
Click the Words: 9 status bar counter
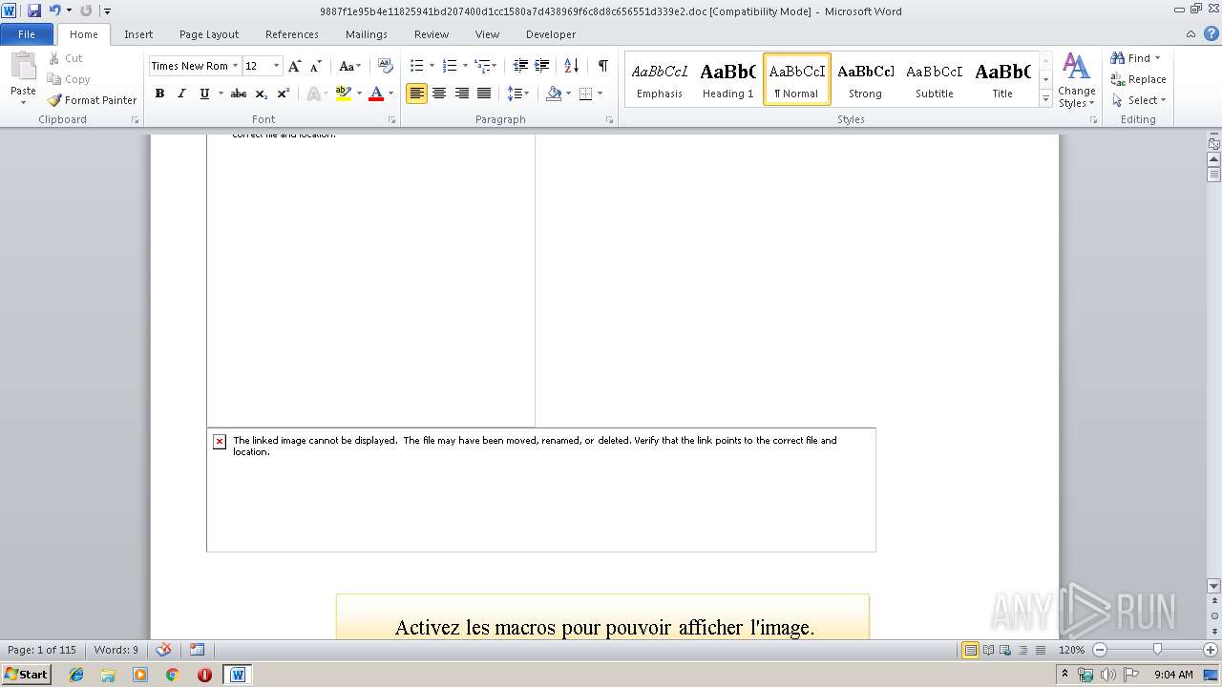click(116, 650)
